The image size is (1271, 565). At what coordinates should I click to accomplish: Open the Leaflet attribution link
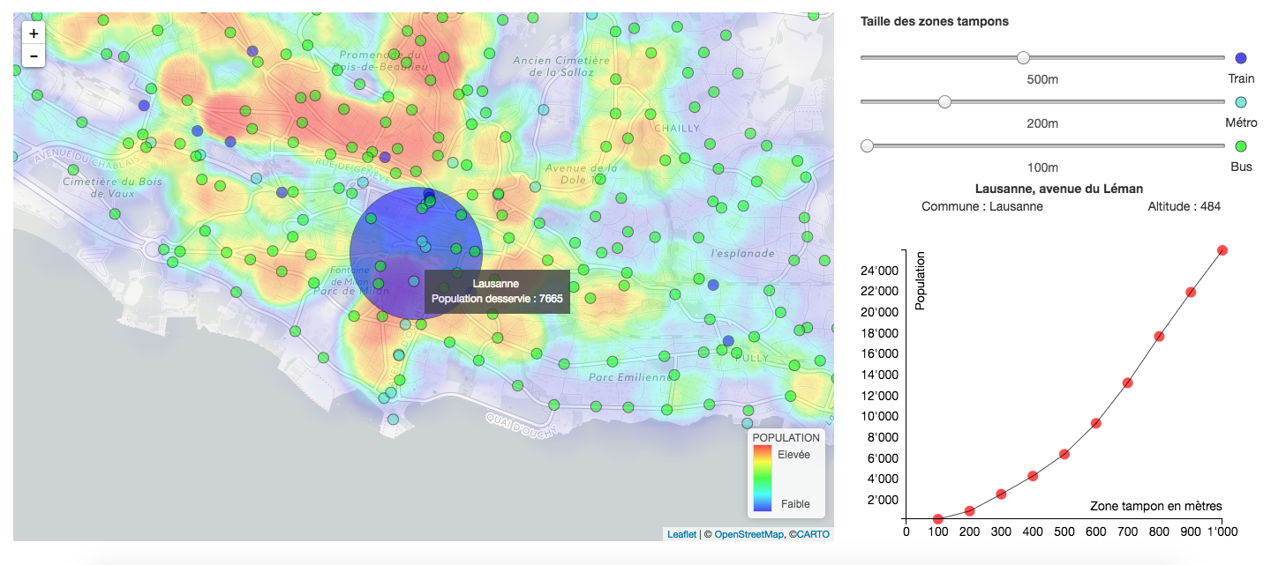(x=681, y=534)
